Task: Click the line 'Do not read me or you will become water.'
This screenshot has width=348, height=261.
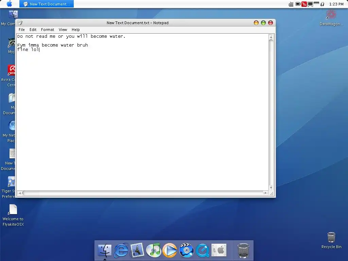Action: pyautogui.click(x=71, y=36)
